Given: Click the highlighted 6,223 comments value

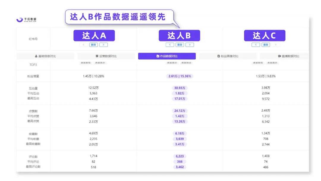Looking at the screenshot, I should pos(180,156).
